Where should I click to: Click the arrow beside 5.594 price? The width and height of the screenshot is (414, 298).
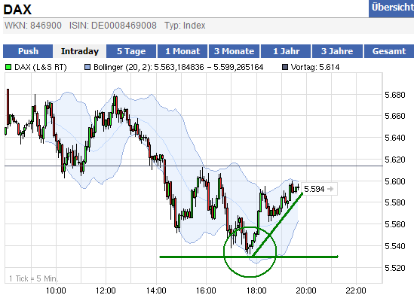tap(330, 189)
